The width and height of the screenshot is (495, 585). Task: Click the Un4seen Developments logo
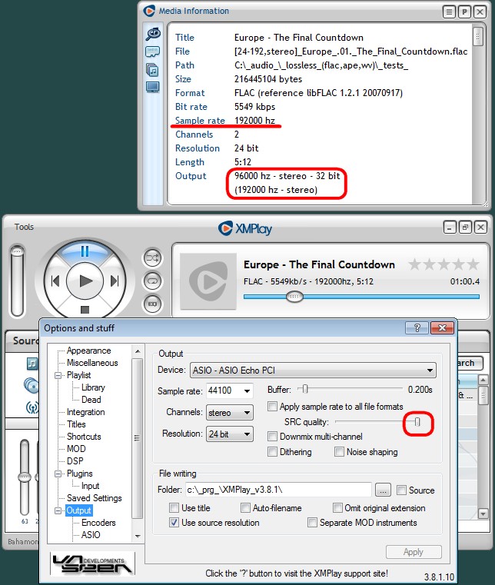click(x=92, y=563)
